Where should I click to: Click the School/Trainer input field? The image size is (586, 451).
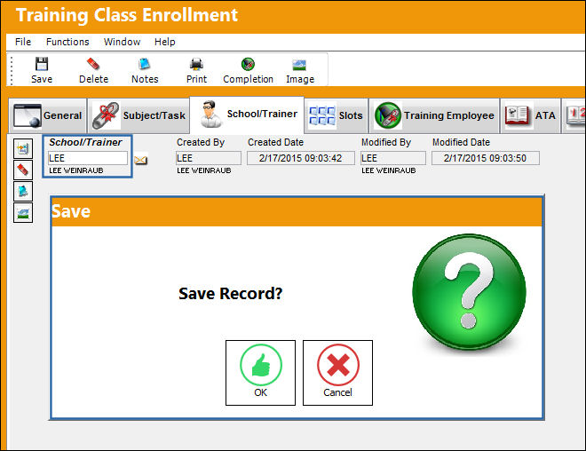[x=88, y=158]
